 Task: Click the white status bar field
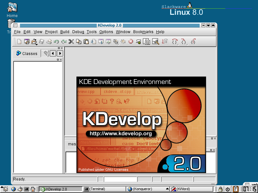coord(120,179)
